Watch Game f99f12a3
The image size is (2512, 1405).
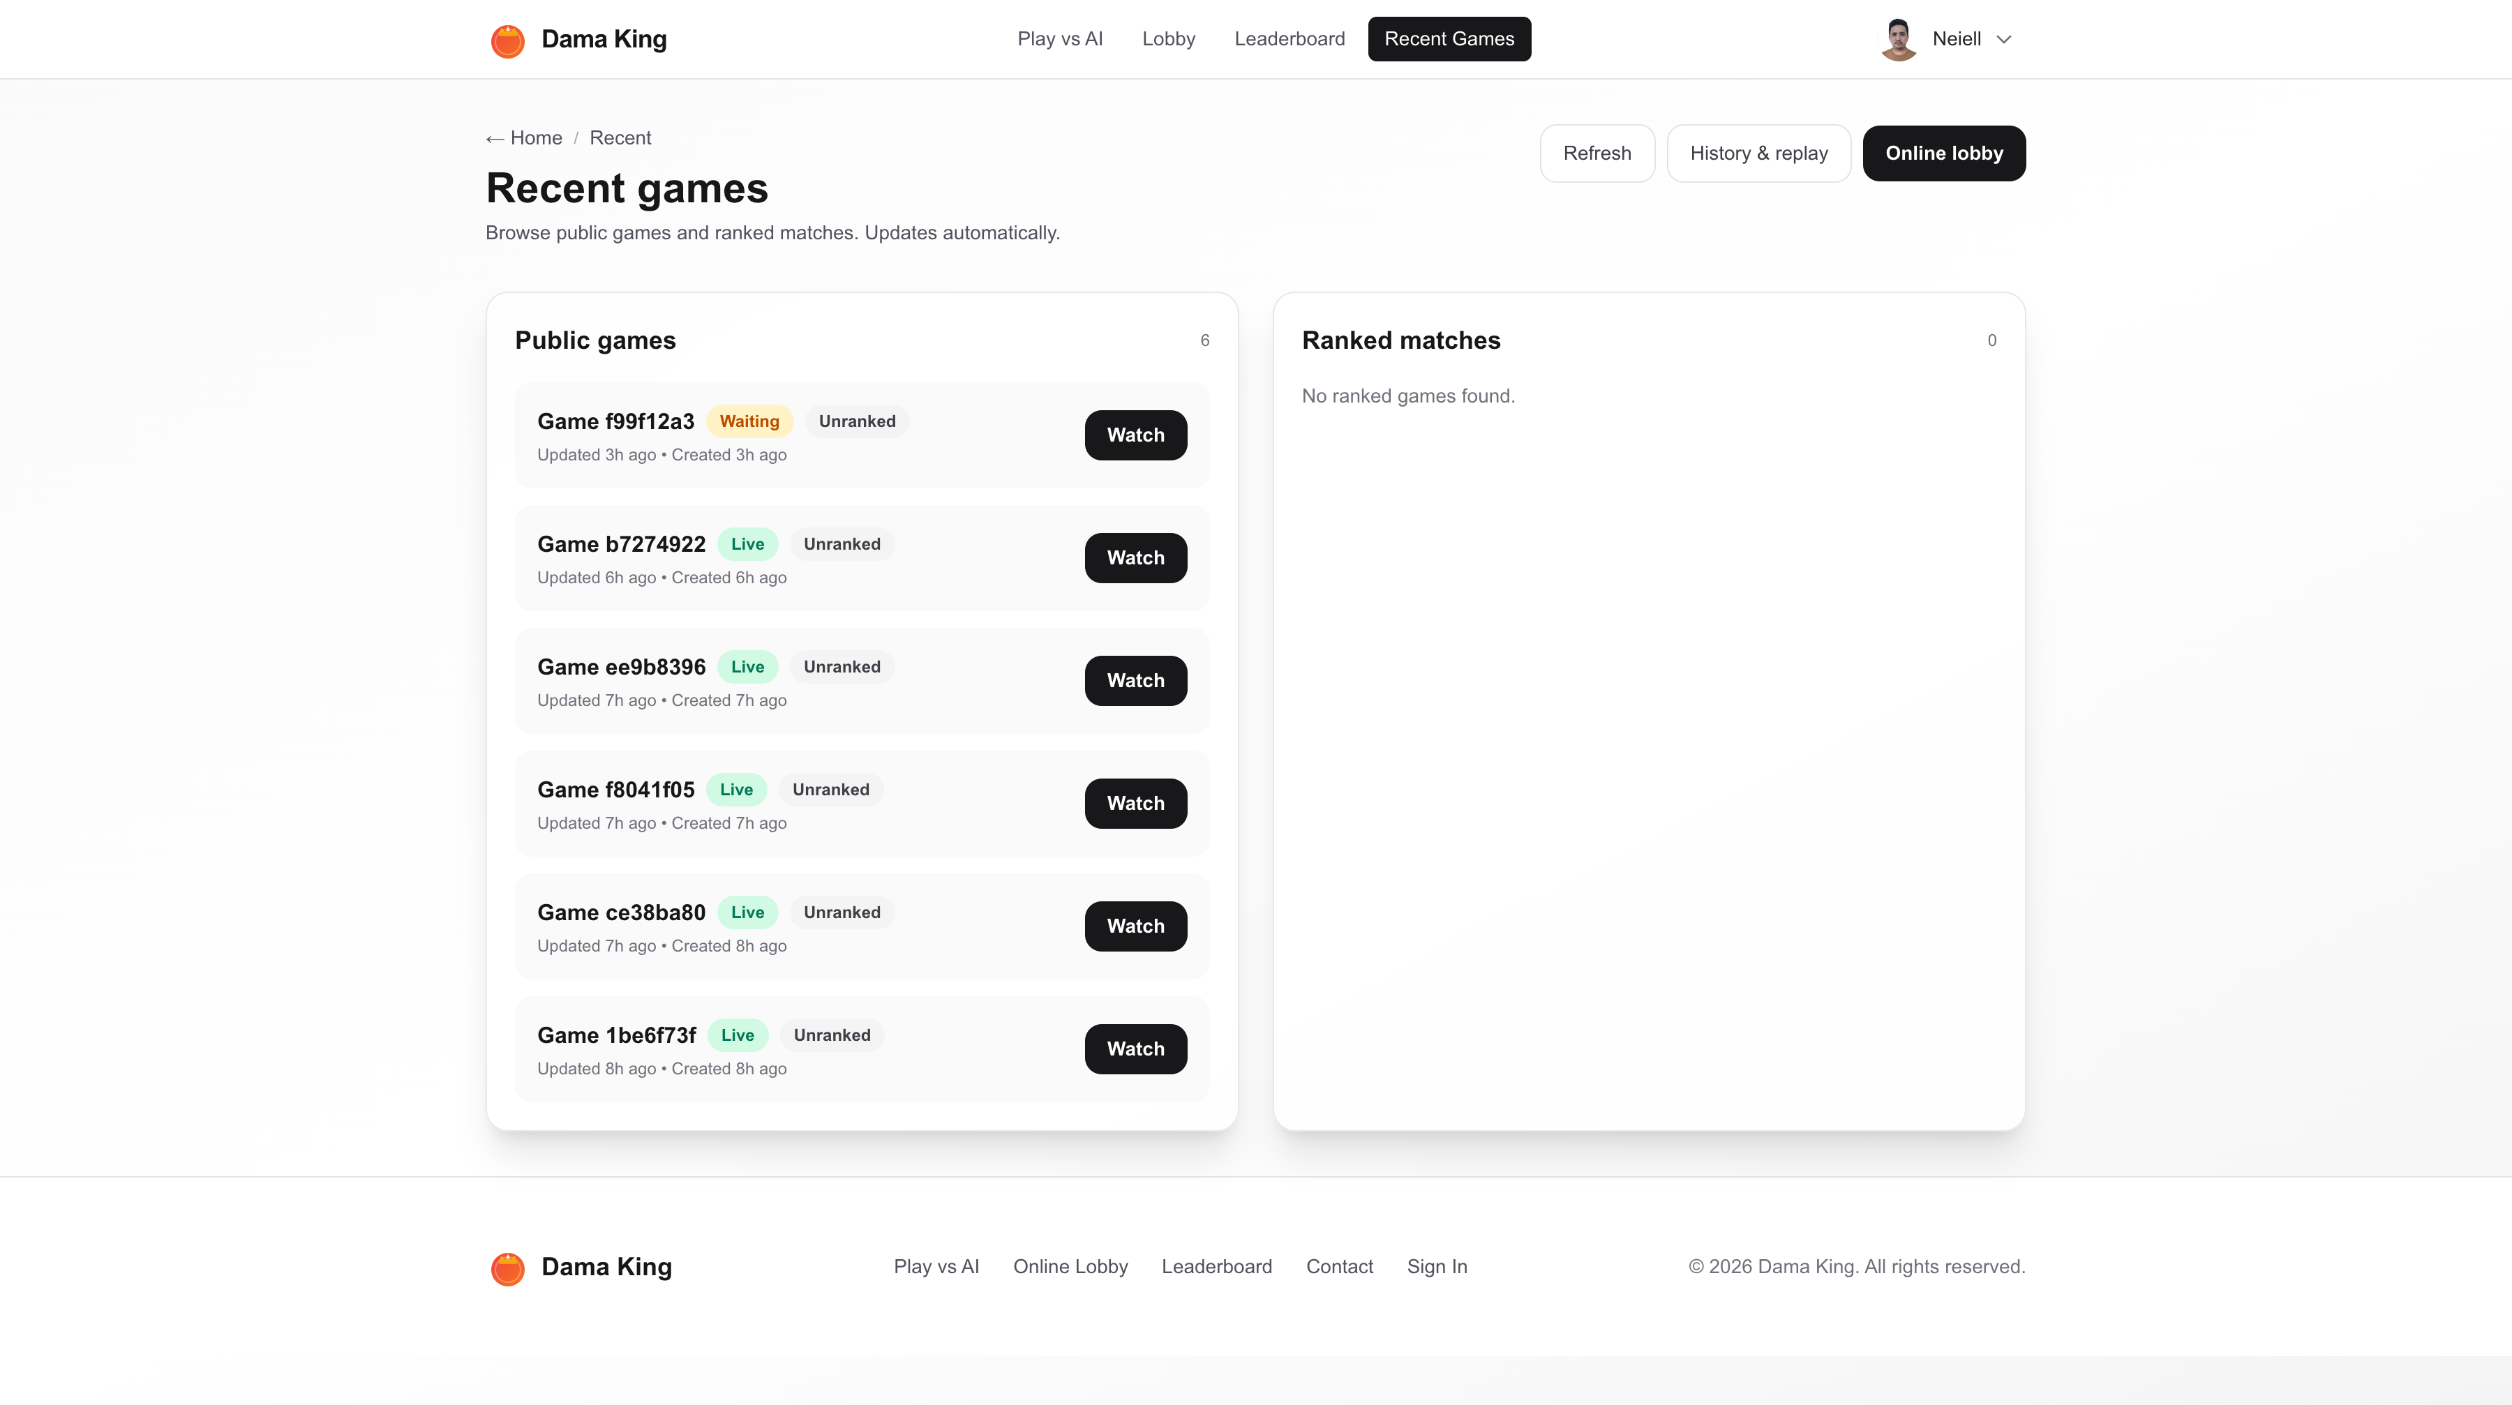click(1135, 435)
